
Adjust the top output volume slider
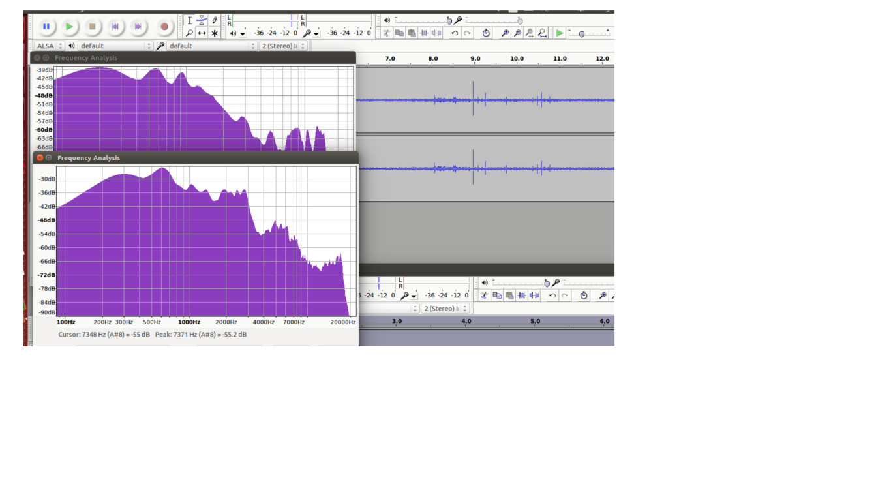coord(423,20)
